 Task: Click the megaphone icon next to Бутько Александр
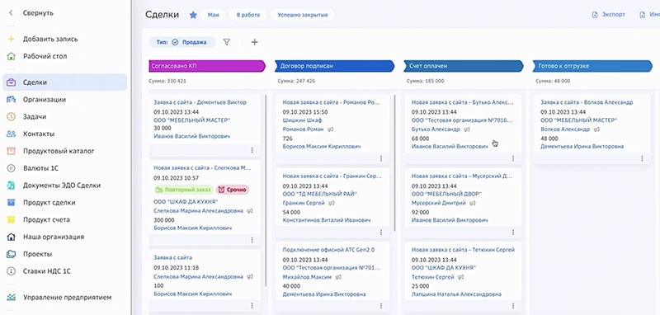pos(466,129)
